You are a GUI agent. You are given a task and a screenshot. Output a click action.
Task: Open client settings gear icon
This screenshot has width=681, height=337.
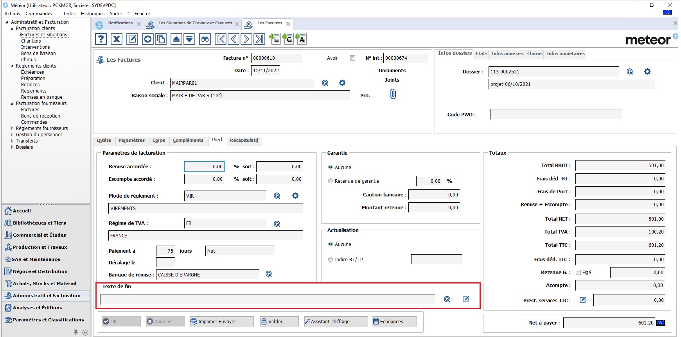[x=342, y=83]
